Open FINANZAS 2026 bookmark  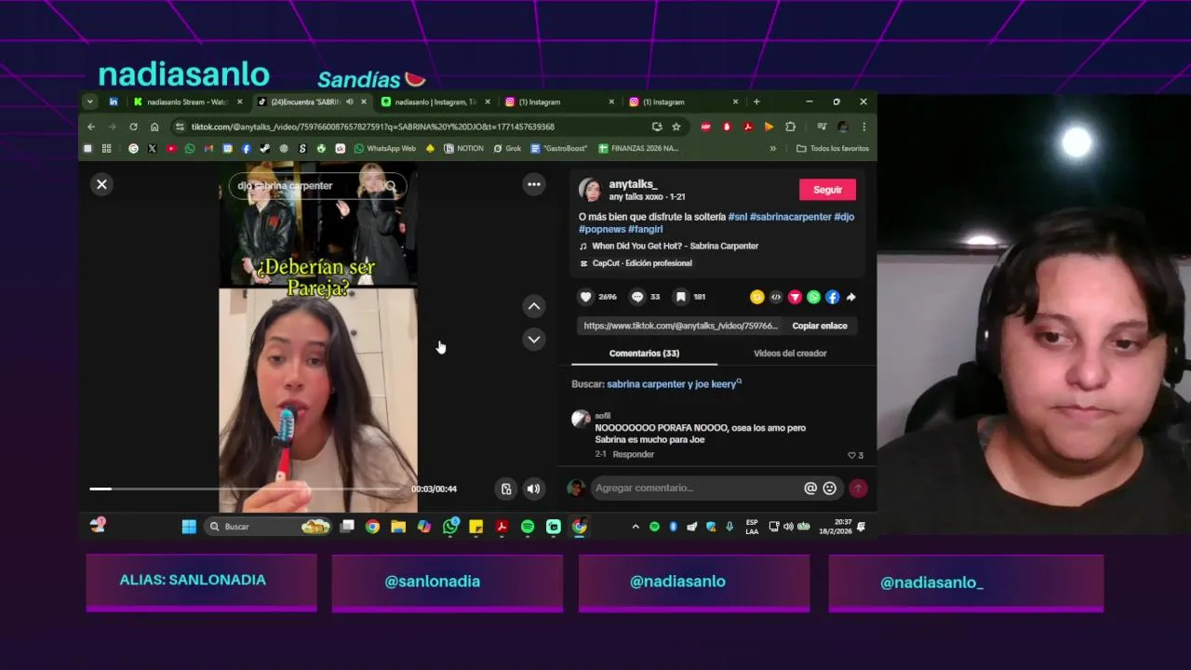click(x=638, y=149)
